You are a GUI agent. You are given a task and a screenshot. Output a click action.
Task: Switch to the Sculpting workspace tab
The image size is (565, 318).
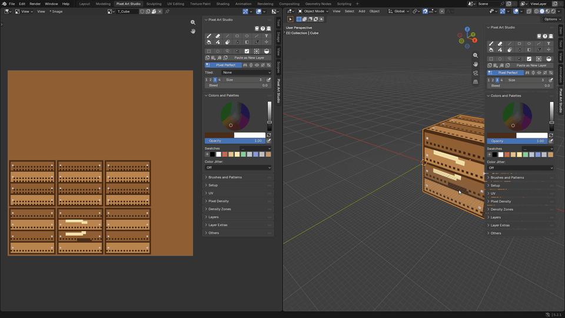click(x=154, y=4)
